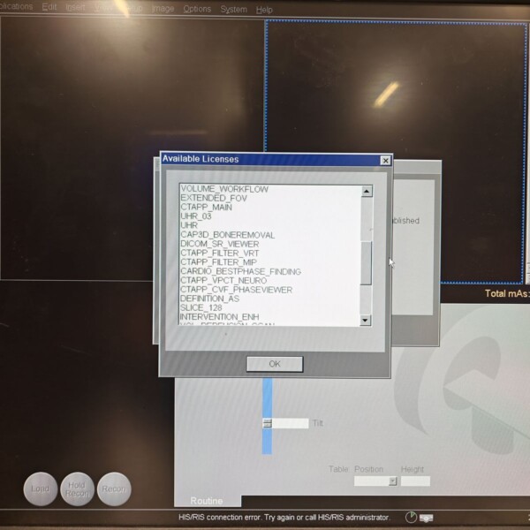Click scroll up arrow in license list
Image resolution: width=530 pixels, height=530 pixels.
(x=366, y=191)
